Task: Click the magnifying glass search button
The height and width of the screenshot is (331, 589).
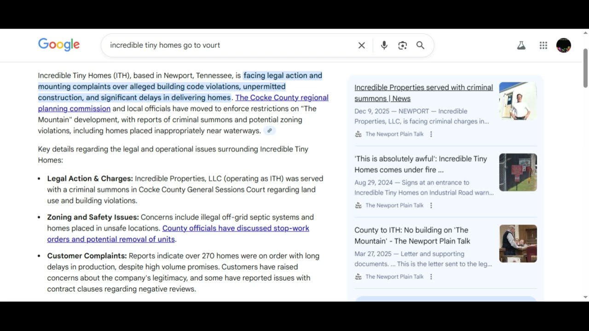Action: [421, 45]
